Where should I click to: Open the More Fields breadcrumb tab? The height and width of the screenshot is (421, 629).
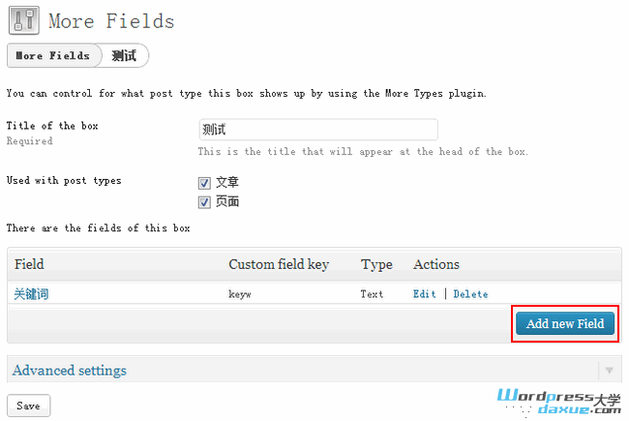click(52, 55)
